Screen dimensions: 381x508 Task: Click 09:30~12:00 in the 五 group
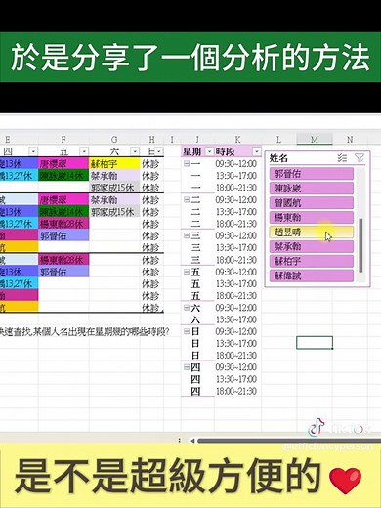click(236, 272)
